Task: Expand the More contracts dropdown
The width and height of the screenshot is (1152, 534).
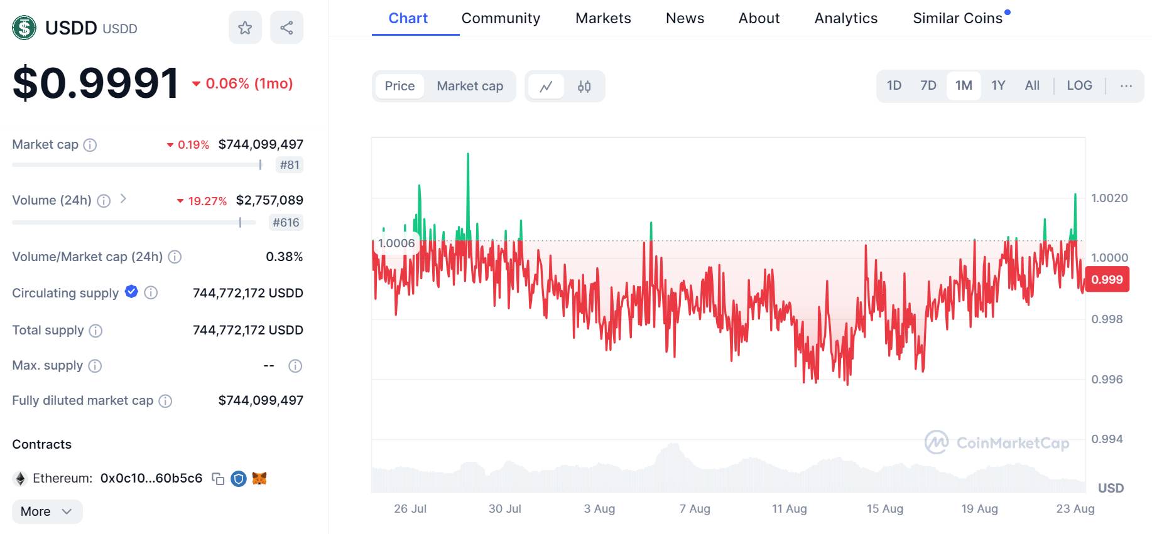Action: pos(47,511)
